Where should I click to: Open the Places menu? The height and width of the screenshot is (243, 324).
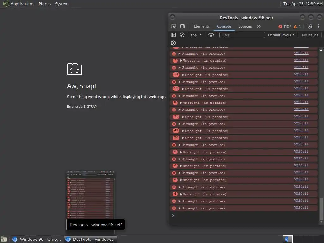(45, 4)
